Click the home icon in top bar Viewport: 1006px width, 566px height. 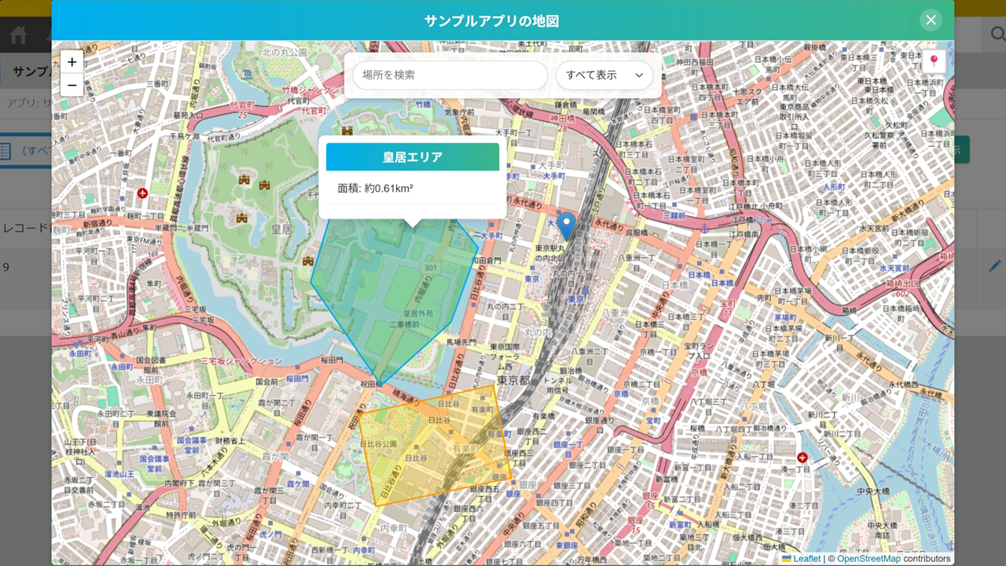[18, 35]
